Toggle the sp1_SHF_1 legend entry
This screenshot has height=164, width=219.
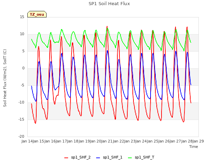(x=109, y=157)
